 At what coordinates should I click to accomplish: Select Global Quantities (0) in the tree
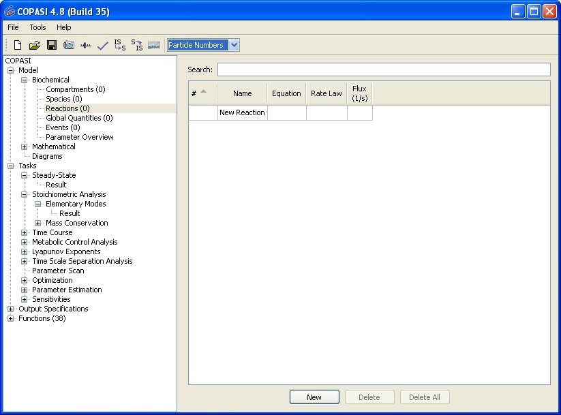coord(79,118)
